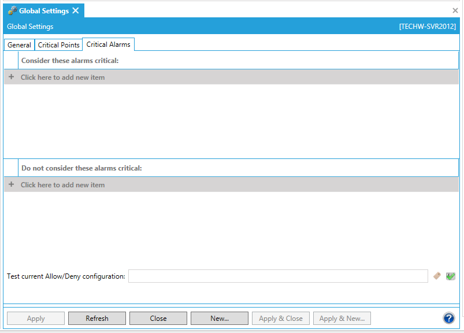
Task: Click the Apply button
Action: coord(36,319)
